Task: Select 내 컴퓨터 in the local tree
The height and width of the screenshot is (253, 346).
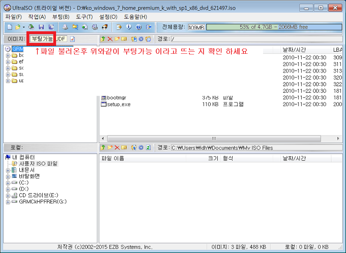Action: click(x=23, y=157)
